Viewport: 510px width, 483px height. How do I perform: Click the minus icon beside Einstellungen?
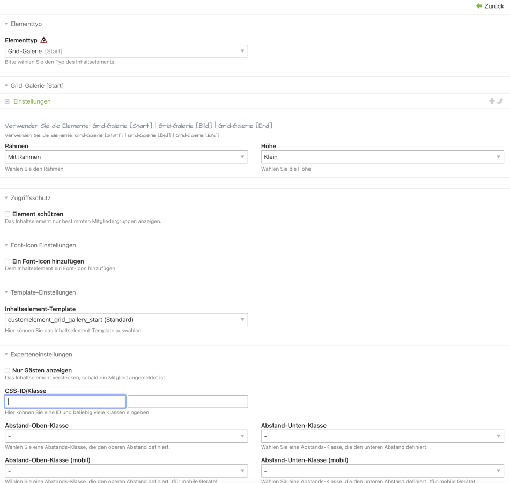click(7, 101)
